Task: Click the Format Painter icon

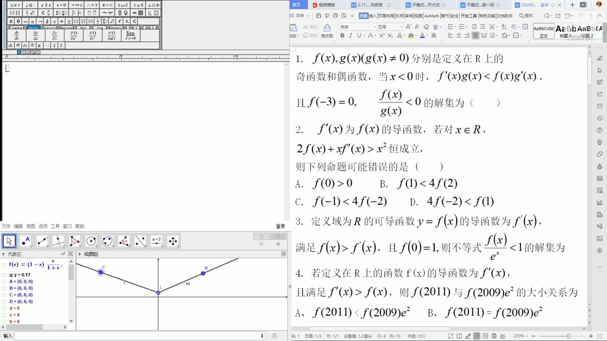Action: pyautogui.click(x=327, y=28)
